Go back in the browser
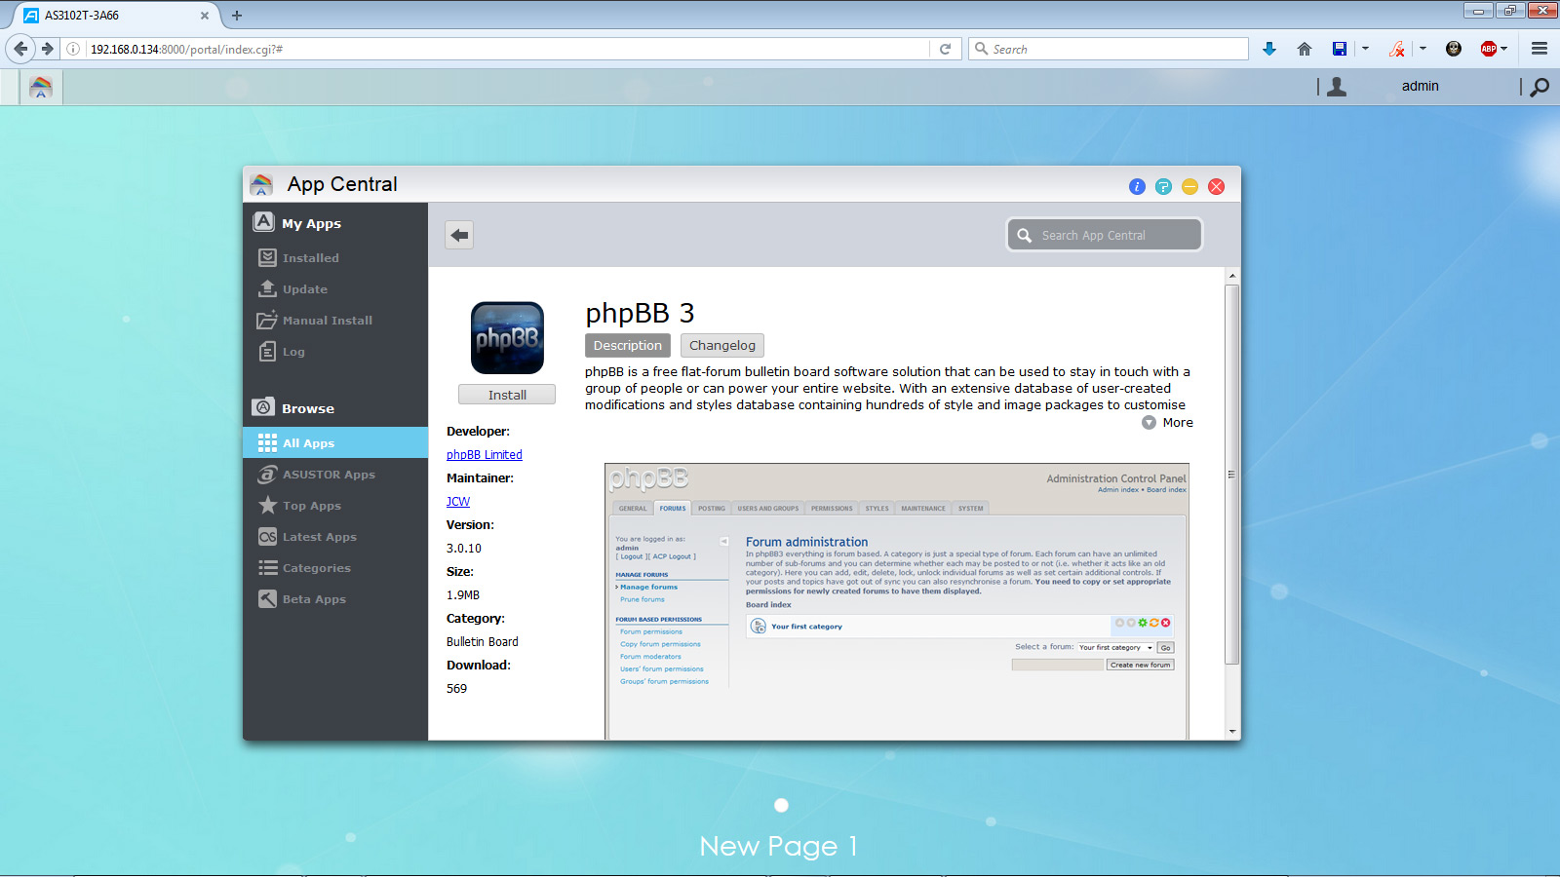 pyautogui.click(x=20, y=49)
